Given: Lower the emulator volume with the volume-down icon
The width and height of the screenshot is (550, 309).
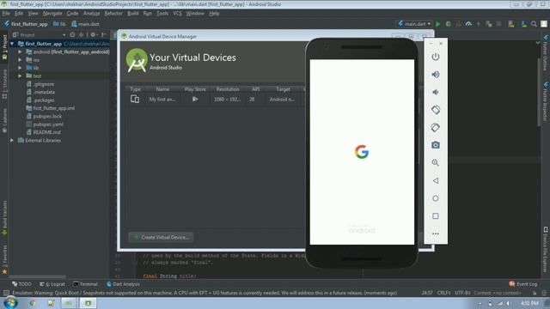Looking at the screenshot, I should click(436, 92).
